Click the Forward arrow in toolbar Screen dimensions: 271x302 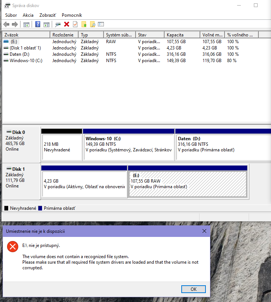coord(15,25)
